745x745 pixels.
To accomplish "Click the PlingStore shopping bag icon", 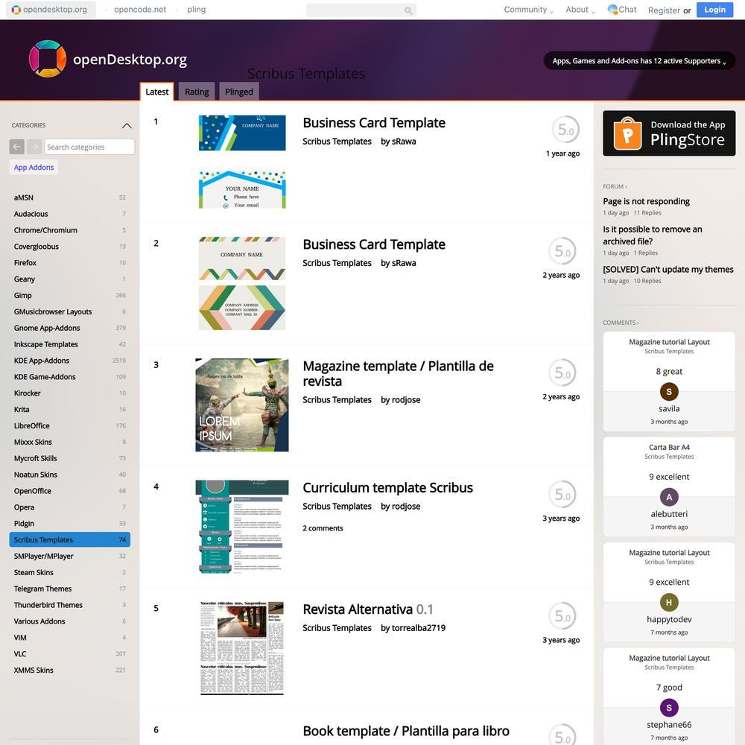I will (x=627, y=133).
